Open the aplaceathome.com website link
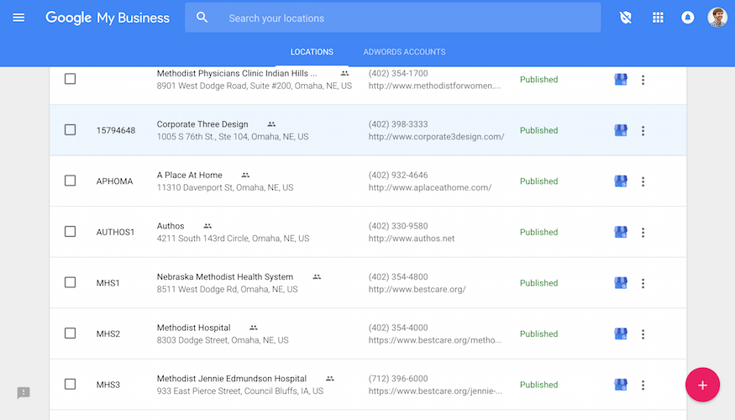Image resolution: width=735 pixels, height=420 pixels. point(430,187)
